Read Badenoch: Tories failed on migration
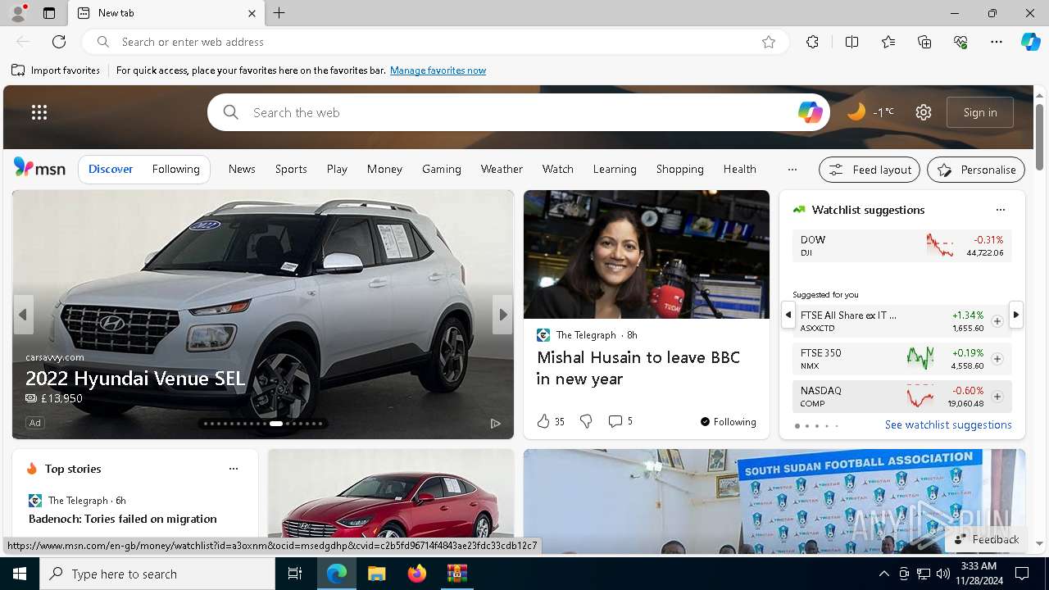The height and width of the screenshot is (590, 1049). 123,519
